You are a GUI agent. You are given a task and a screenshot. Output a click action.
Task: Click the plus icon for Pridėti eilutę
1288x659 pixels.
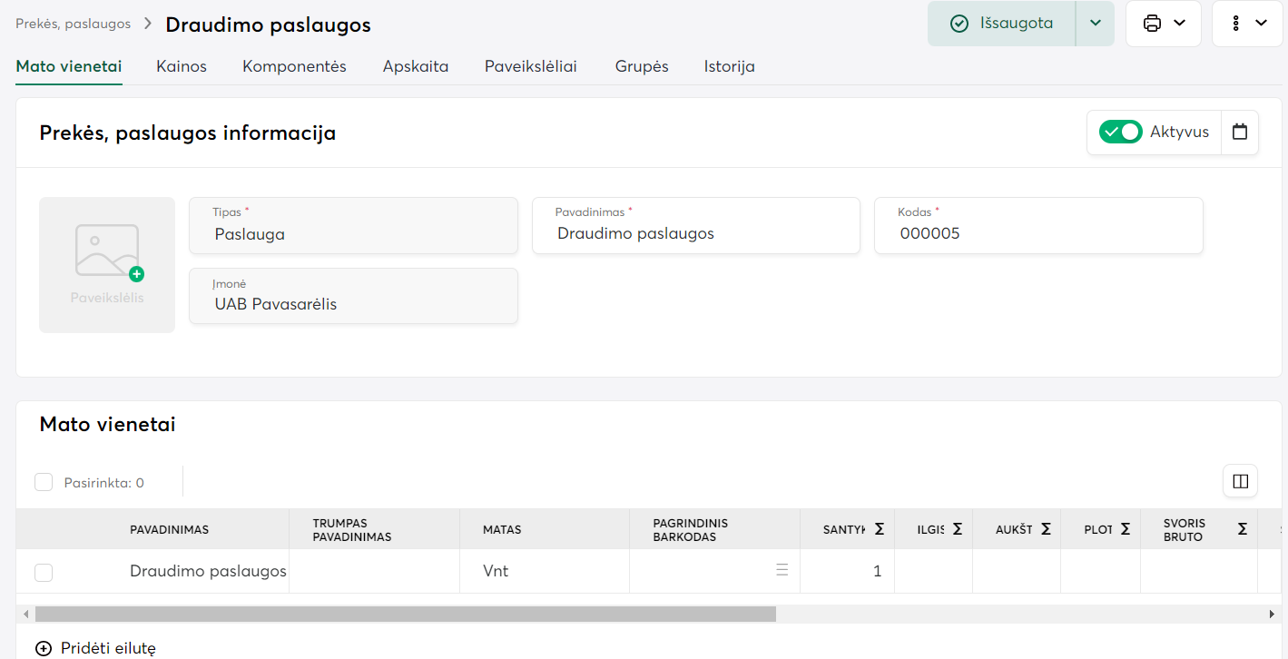pos(44,648)
